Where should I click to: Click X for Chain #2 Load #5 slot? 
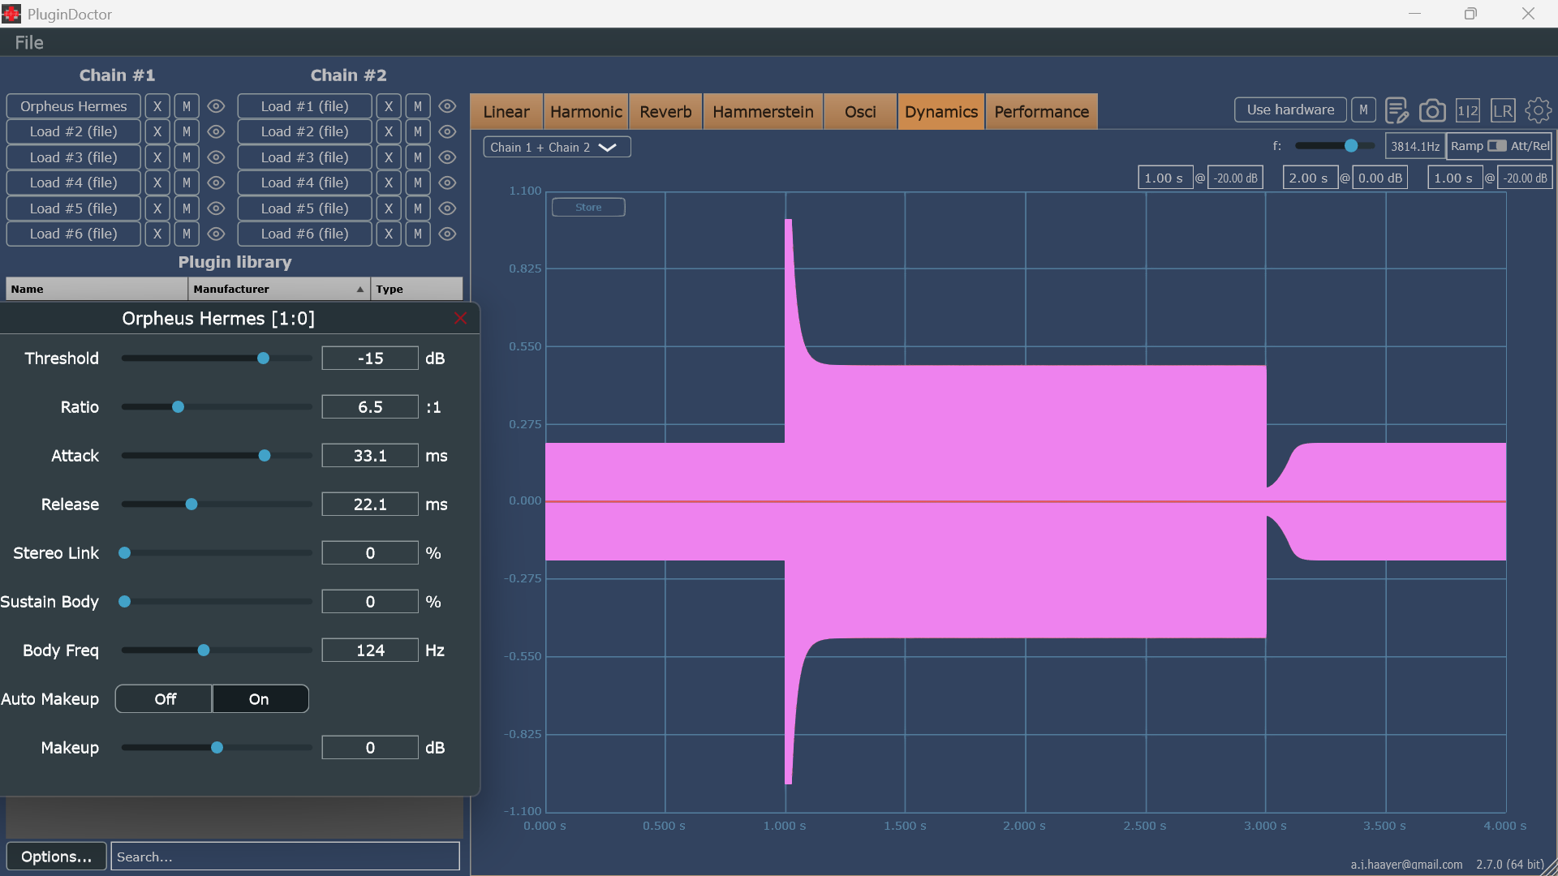(x=389, y=208)
